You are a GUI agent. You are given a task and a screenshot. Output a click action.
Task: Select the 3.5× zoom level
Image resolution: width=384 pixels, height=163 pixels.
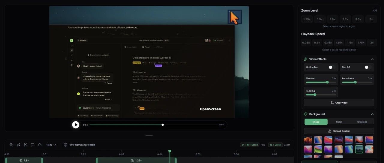pyautogui.click(x=358, y=19)
